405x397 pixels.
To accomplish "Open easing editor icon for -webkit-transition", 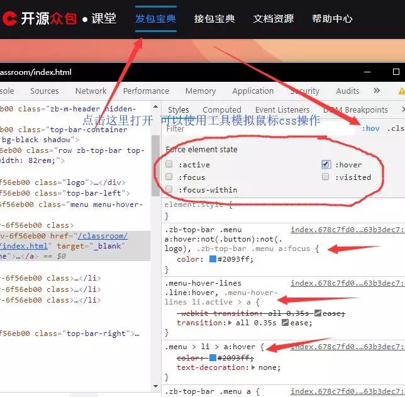I will [318, 313].
